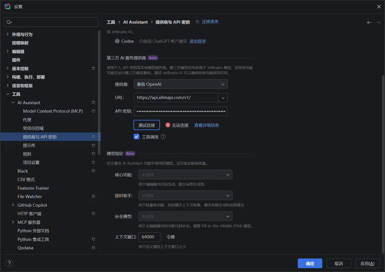
Task: Open the 查看详细信息 link
Action: 207,125
